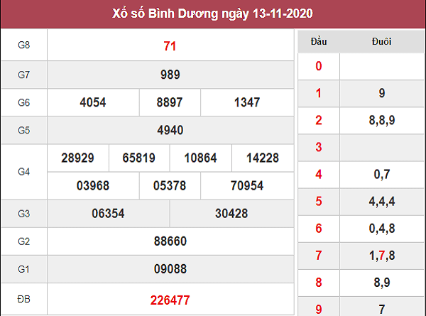The image size is (426, 316).
Task: Click the G8 row label
Action: click(24, 45)
